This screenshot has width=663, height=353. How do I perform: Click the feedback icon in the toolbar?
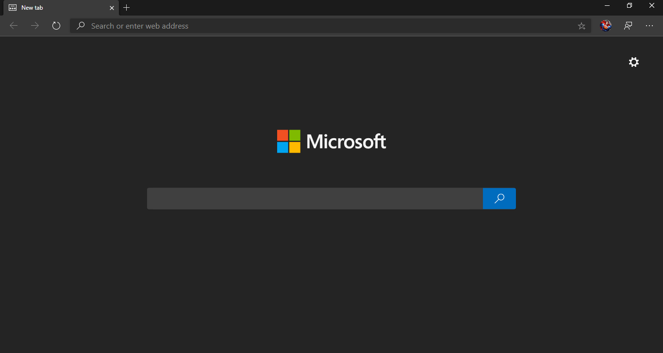coord(628,26)
